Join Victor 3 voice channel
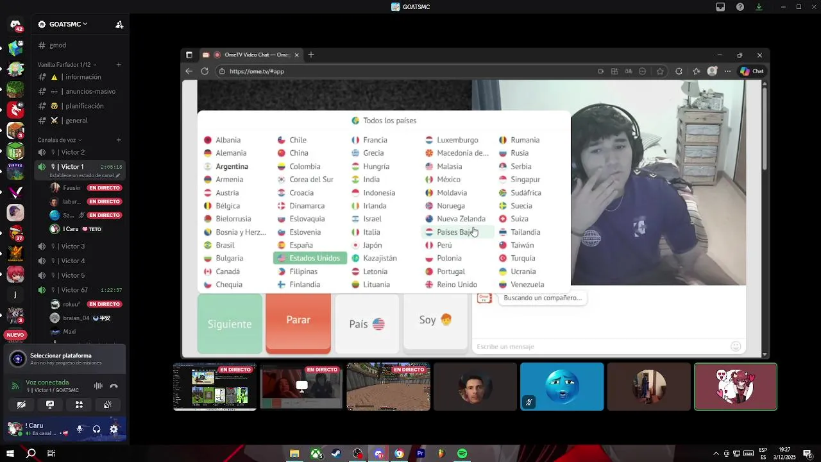The image size is (821, 462). [80, 246]
